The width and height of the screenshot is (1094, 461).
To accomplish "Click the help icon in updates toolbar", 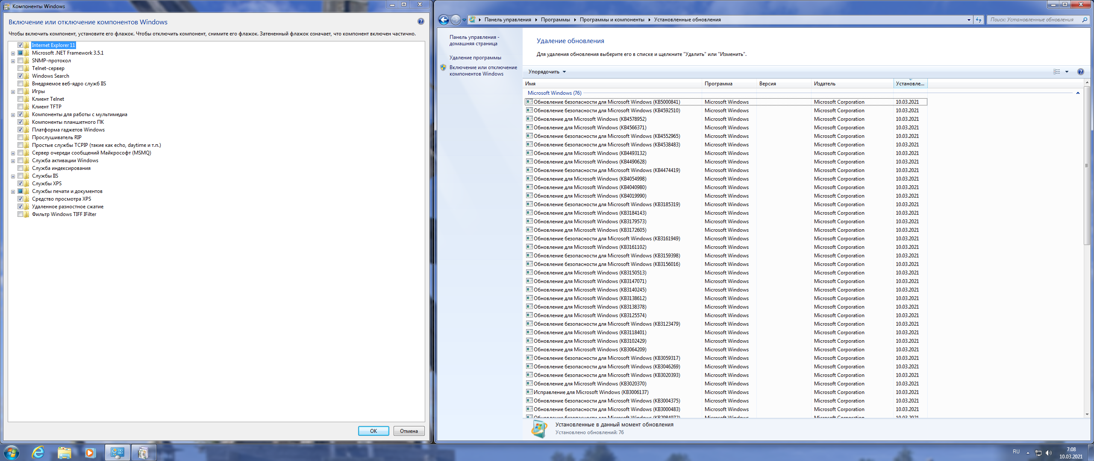I will coord(1081,72).
